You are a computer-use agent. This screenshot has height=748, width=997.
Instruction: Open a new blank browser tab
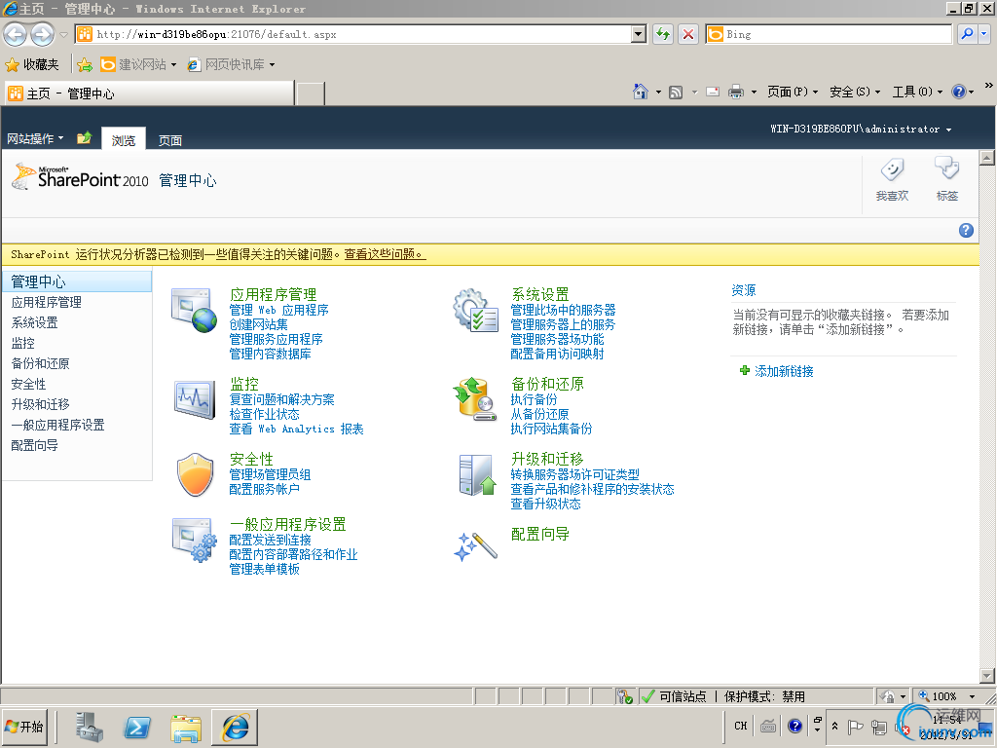(311, 94)
